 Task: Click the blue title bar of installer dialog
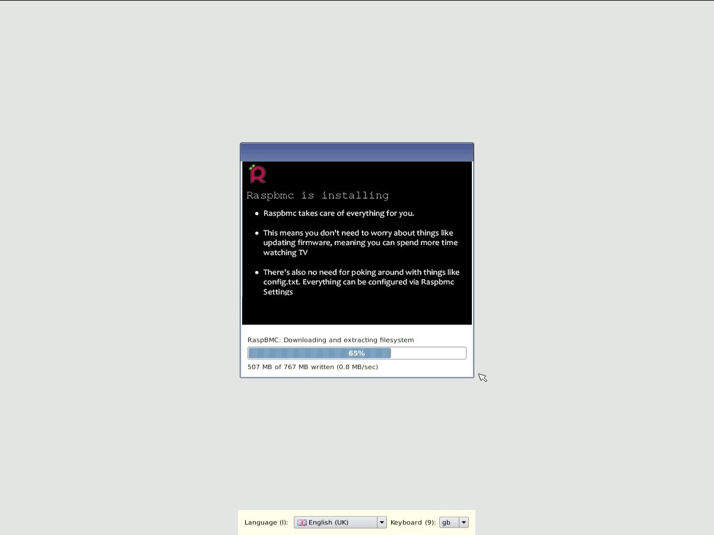click(357, 152)
